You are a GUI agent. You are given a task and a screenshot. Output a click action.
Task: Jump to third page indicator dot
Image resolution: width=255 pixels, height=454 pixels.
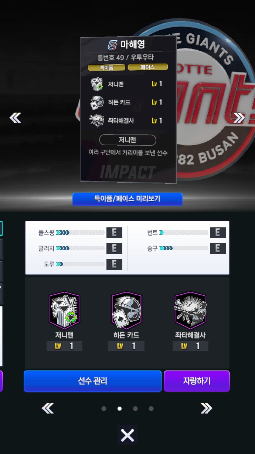(x=135, y=408)
